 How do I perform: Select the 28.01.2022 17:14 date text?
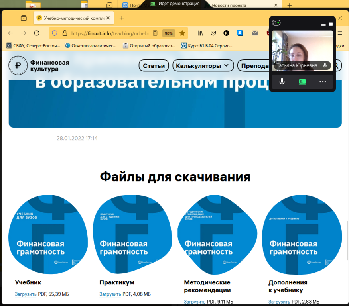[77, 138]
